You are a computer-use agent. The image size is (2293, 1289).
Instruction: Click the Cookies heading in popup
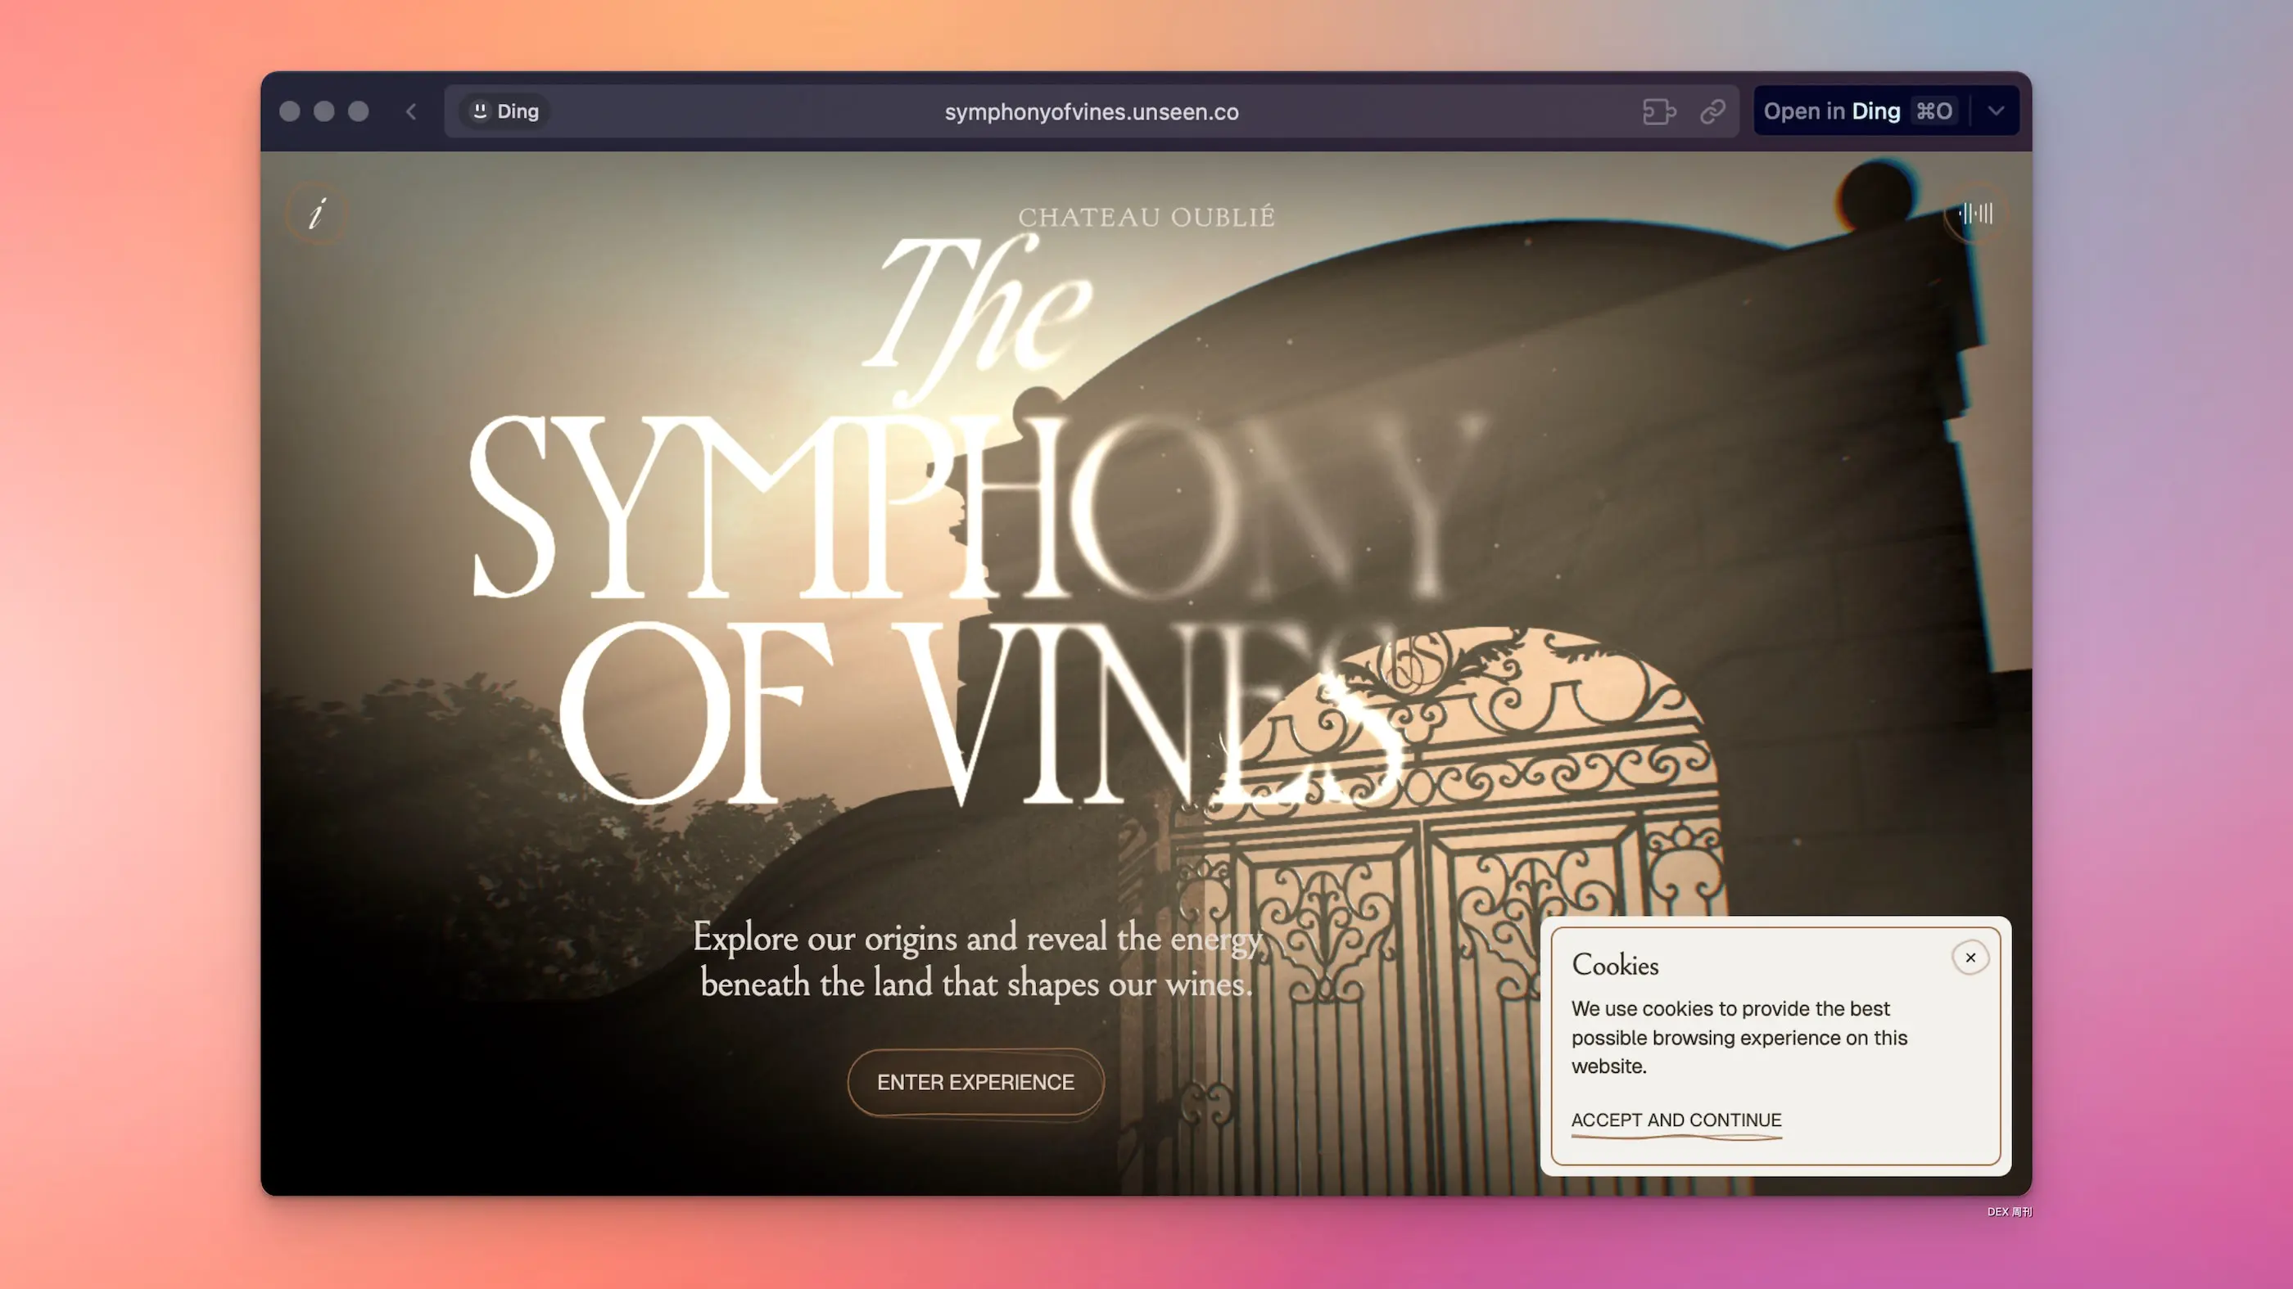click(x=1615, y=965)
